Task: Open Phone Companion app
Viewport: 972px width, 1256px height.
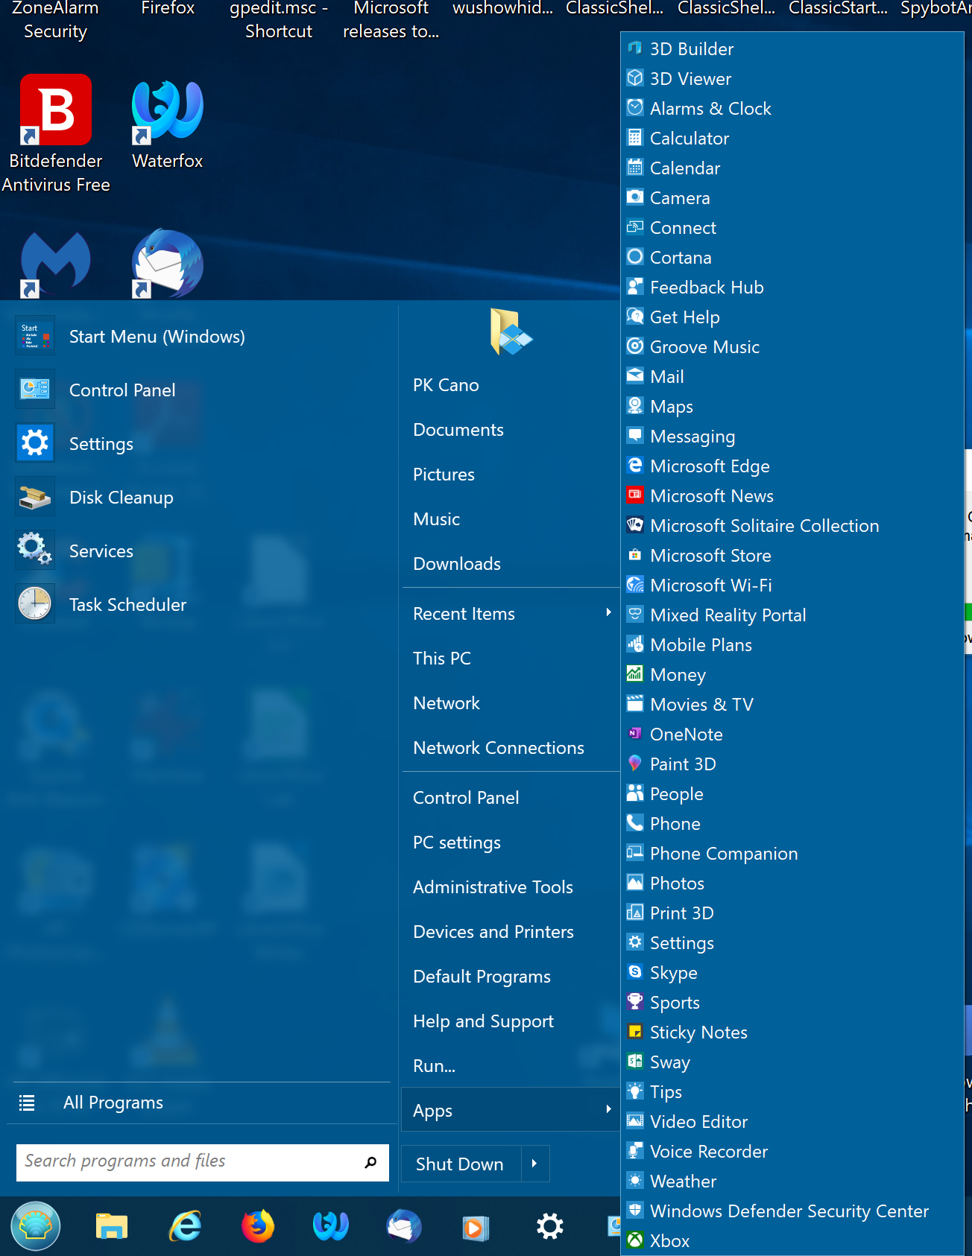Action: (x=792, y=854)
